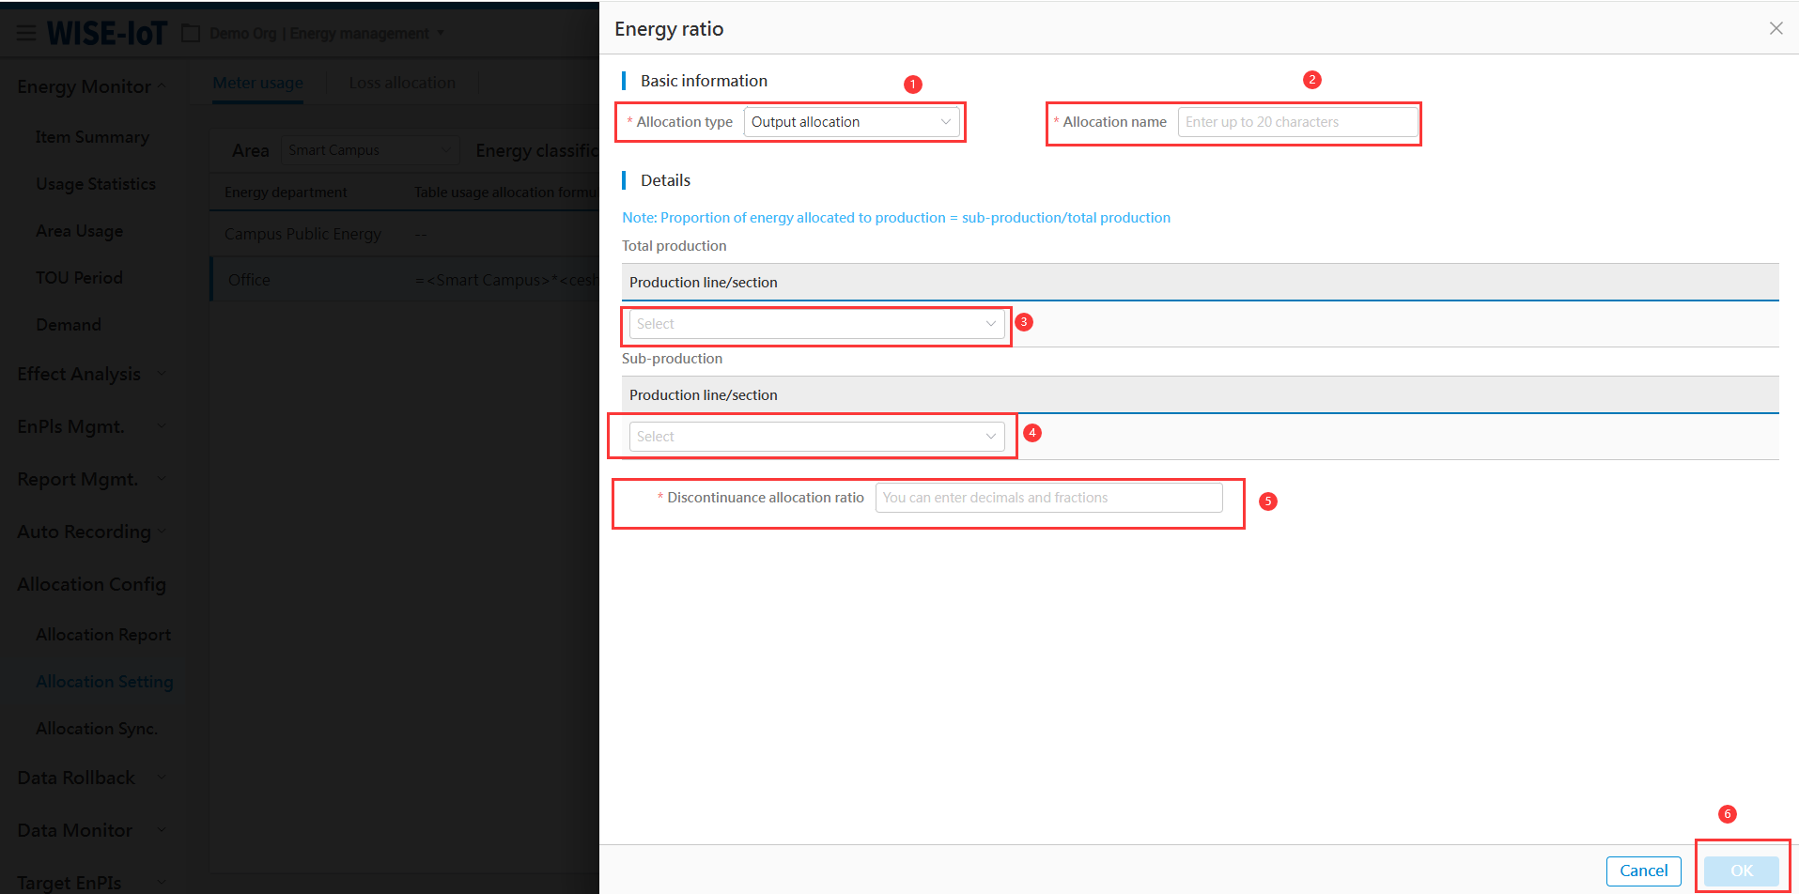Image resolution: width=1799 pixels, height=894 pixels.
Task: Open the Allocation type dropdown
Action: (x=851, y=122)
